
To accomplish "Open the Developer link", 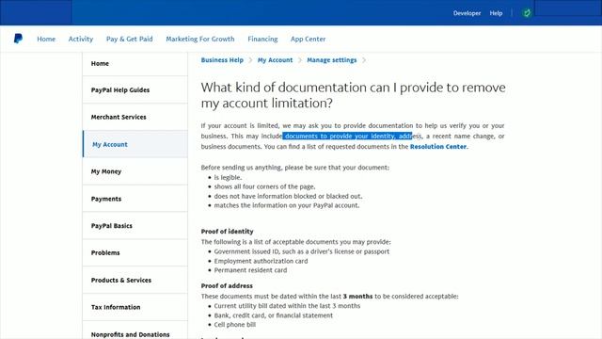I will (467, 13).
